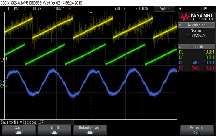Click channel 1 ground level marker
Image resolution: width=216 pixels, height=136 pixels.
coord(3,59)
